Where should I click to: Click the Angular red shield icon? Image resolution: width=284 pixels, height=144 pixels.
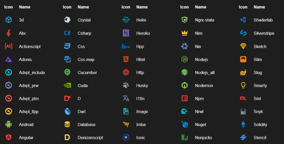click(x=9, y=137)
